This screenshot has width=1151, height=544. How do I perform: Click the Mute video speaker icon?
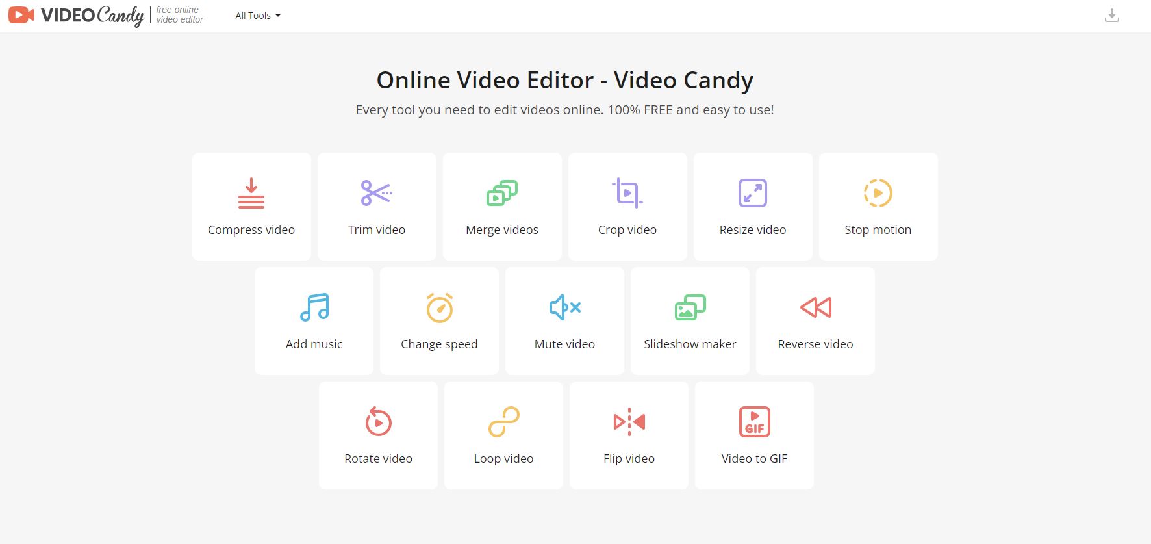(x=565, y=307)
